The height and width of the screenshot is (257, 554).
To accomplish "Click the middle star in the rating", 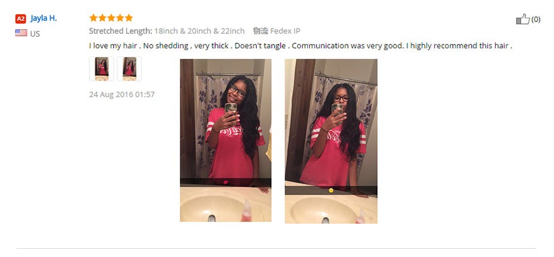I will pyautogui.click(x=111, y=18).
